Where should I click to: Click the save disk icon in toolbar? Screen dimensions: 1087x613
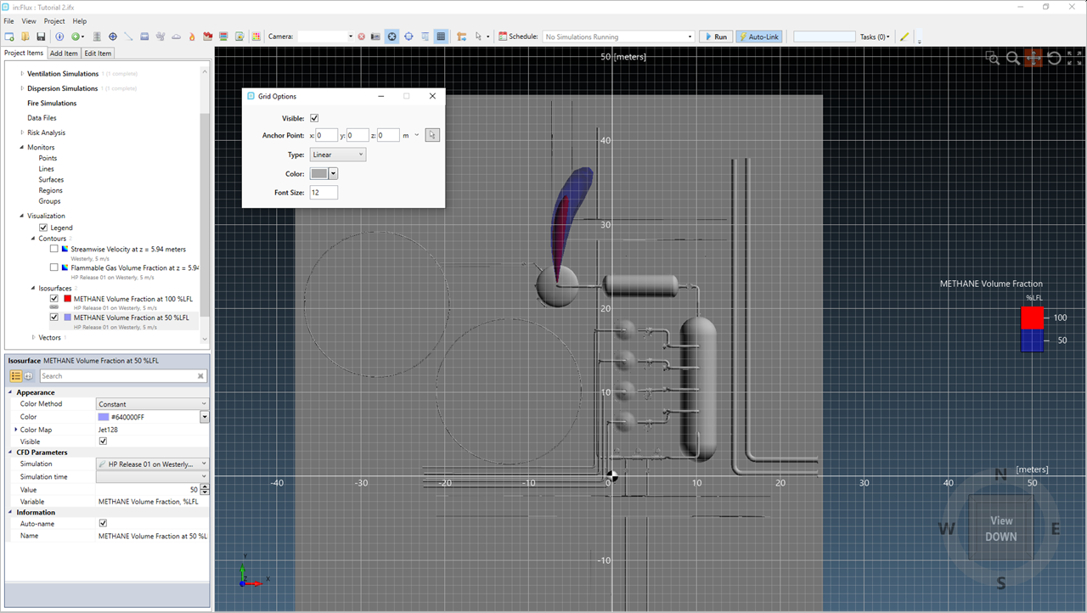click(x=40, y=37)
